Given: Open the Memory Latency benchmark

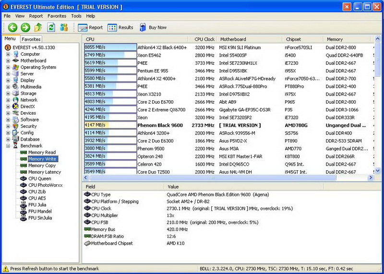Looking at the screenshot, I should (45, 172).
